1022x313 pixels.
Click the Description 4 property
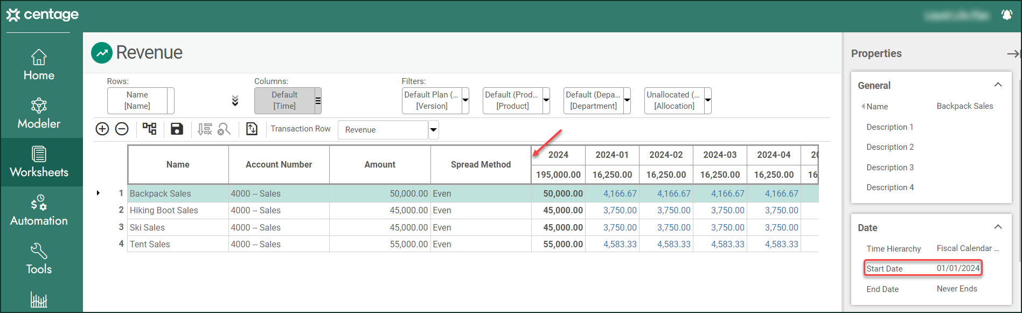click(890, 187)
